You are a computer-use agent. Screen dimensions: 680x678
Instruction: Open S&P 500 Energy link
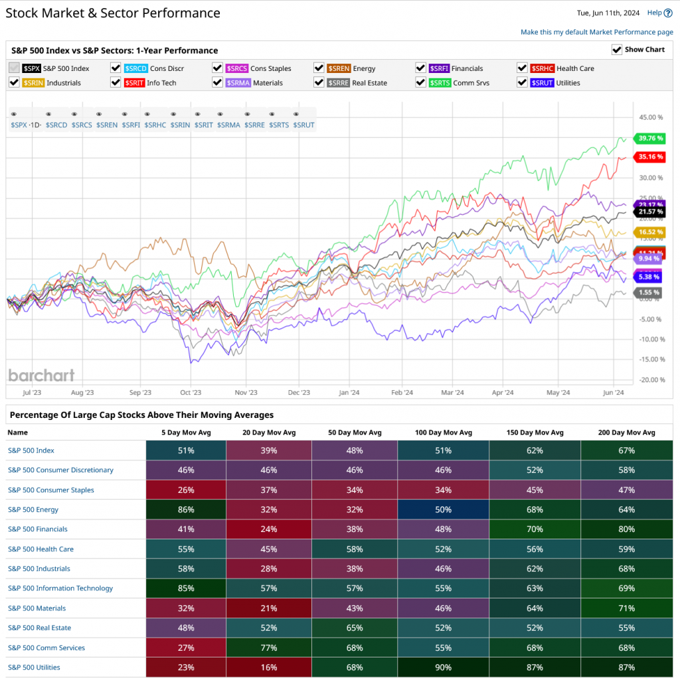33,509
